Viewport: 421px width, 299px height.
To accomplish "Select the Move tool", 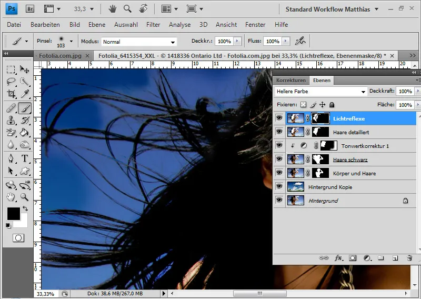I will click(25, 70).
